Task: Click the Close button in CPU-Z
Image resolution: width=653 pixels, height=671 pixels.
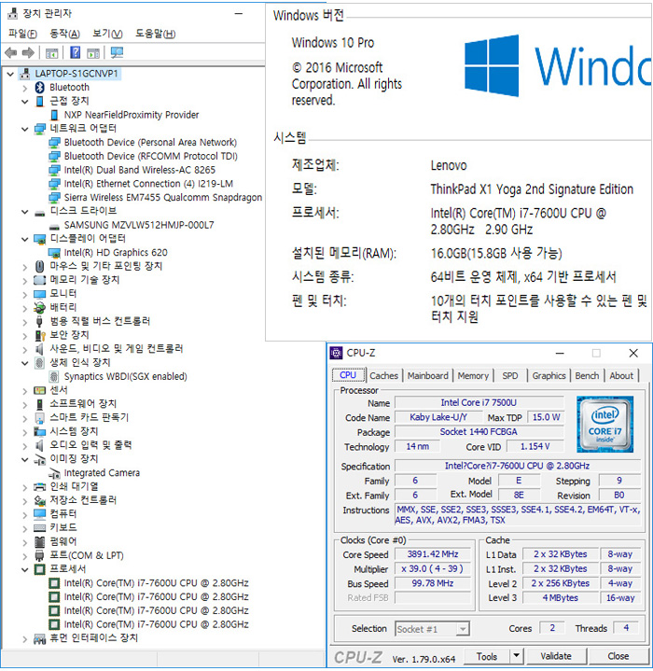Action: [618, 656]
